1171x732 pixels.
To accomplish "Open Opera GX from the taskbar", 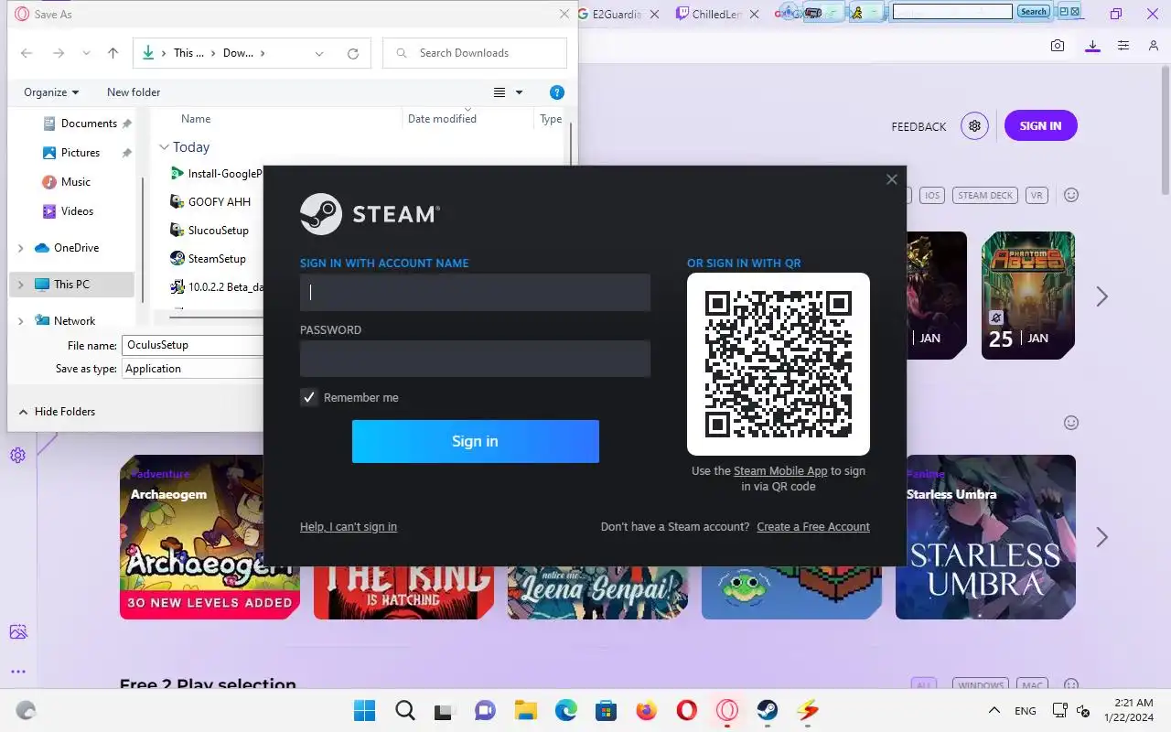I will [x=727, y=710].
